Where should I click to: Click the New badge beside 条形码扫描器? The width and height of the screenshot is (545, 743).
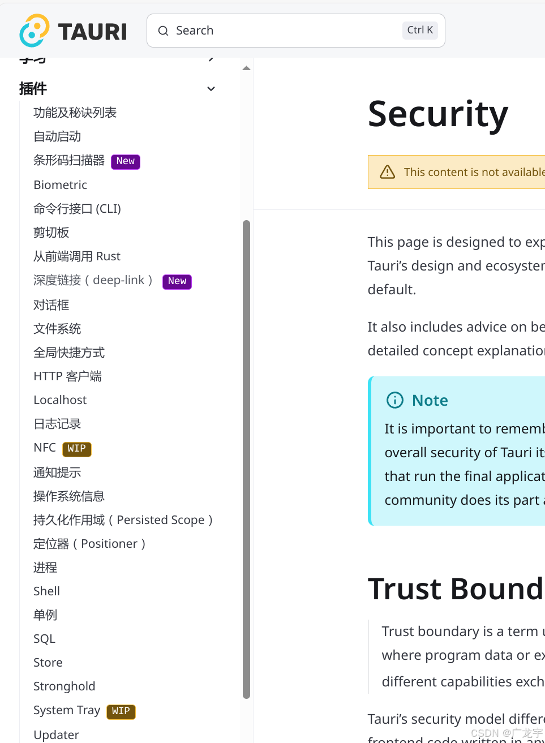[x=125, y=161]
